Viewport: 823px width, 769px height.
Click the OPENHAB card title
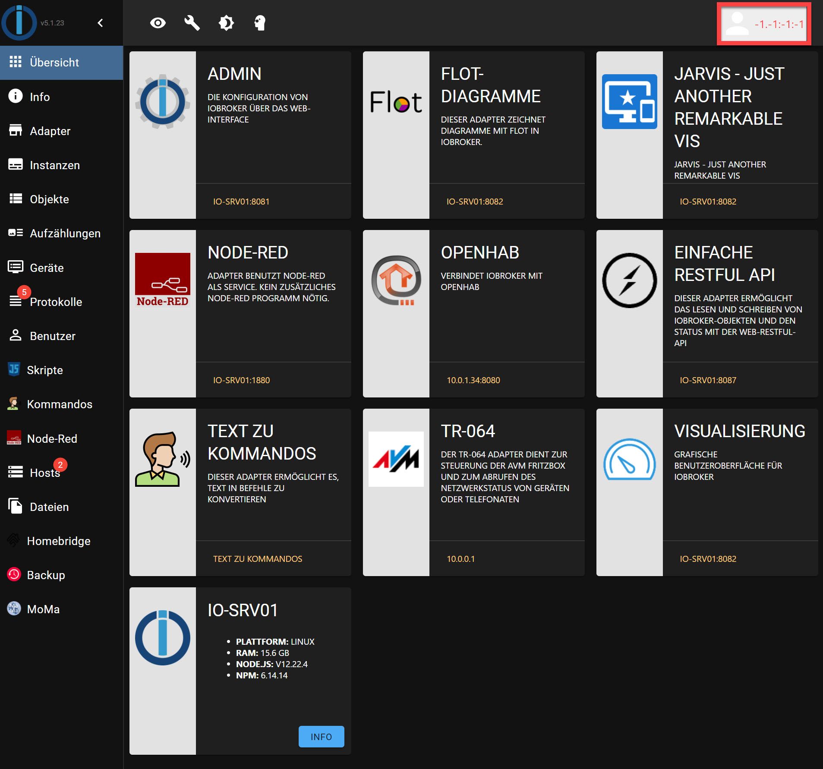coord(480,252)
